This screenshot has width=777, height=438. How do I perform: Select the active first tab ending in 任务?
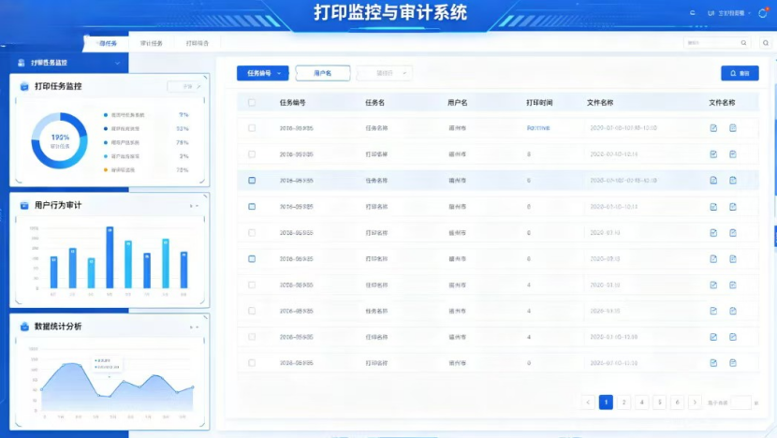[108, 44]
